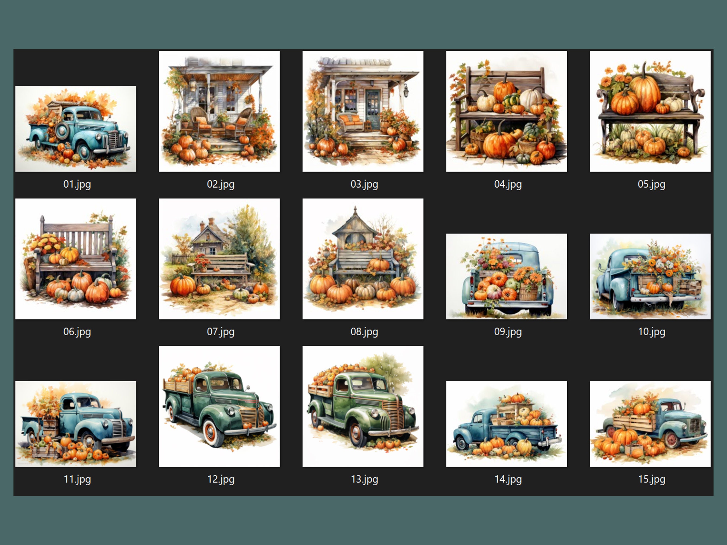Select the 08.jpg bench with shed thumbnail

click(x=363, y=259)
